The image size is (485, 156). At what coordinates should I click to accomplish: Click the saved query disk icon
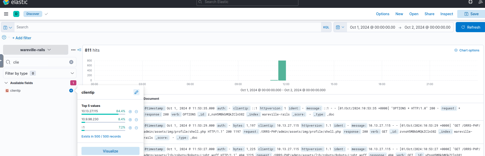[x=6, y=27]
